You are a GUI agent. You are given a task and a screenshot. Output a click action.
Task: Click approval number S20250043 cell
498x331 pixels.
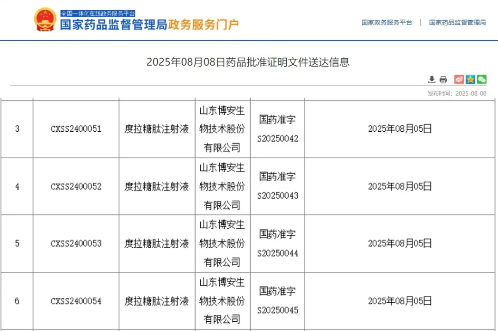[277, 196]
